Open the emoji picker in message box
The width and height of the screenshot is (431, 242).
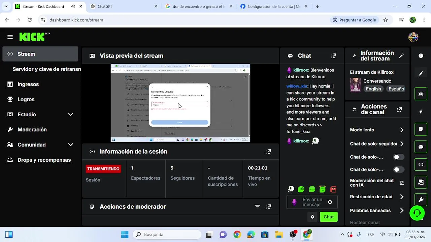tap(330, 202)
